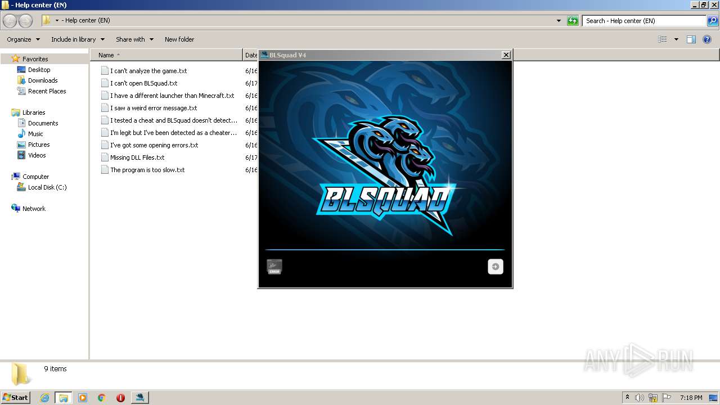Sort files by Name column
This screenshot has width=720, height=405.
pyautogui.click(x=166, y=55)
